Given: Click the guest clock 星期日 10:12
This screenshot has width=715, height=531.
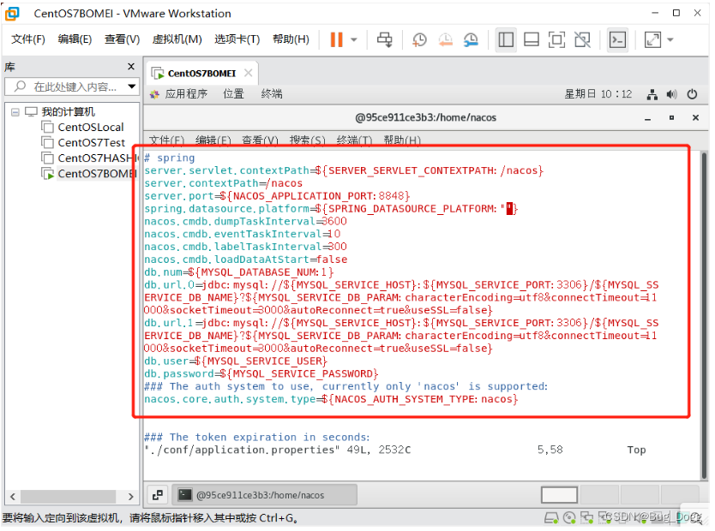Looking at the screenshot, I should point(598,94).
